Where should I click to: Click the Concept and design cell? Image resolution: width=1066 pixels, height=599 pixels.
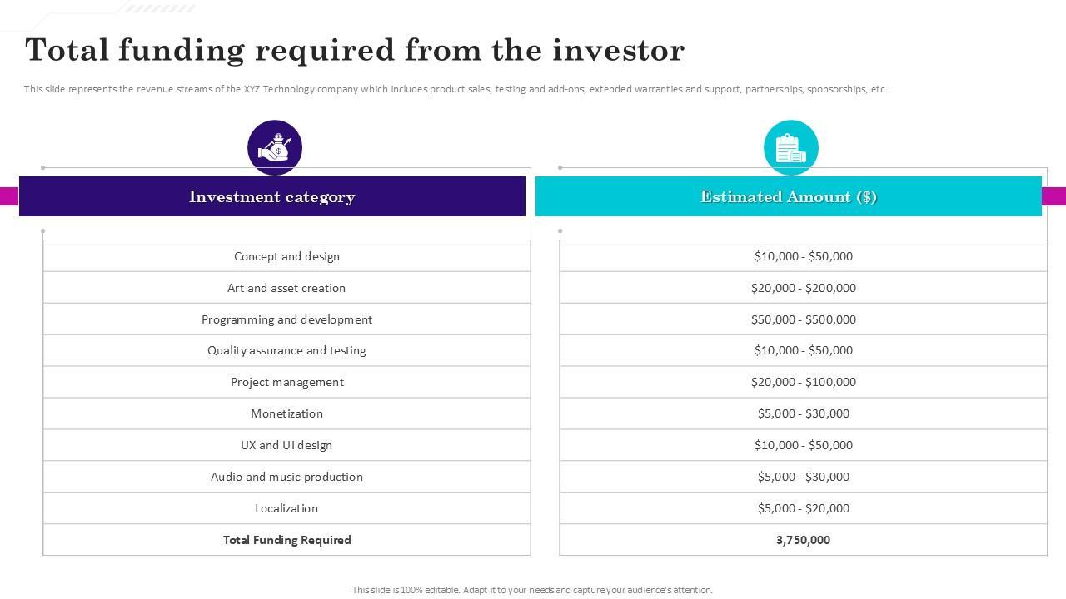click(286, 256)
